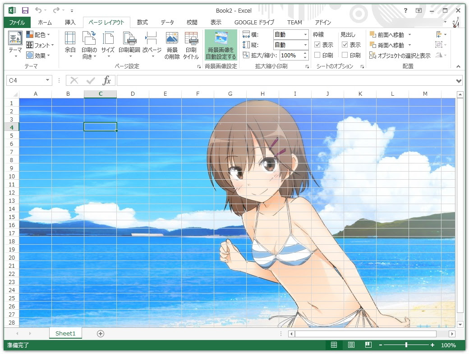This screenshot has height=354, width=469.
Task: Open ページ設定 dialog launcher
Action: (x=199, y=67)
